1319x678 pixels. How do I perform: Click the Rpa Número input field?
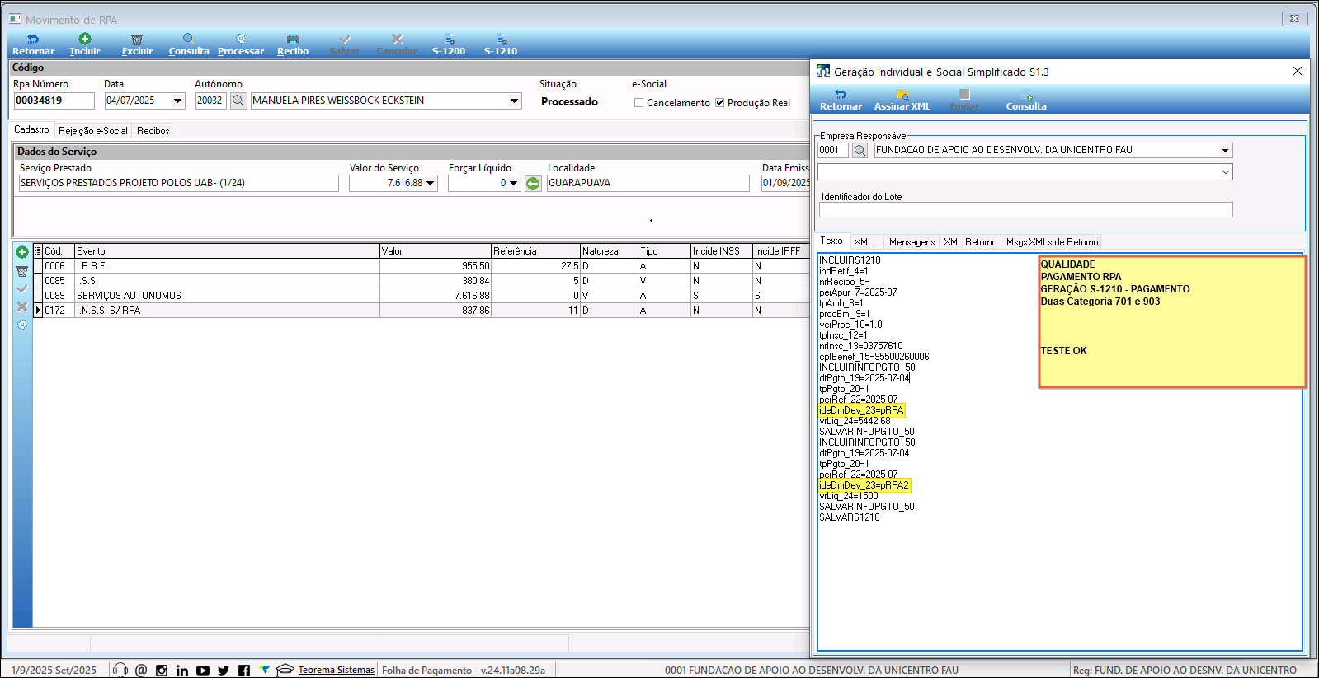coord(54,101)
